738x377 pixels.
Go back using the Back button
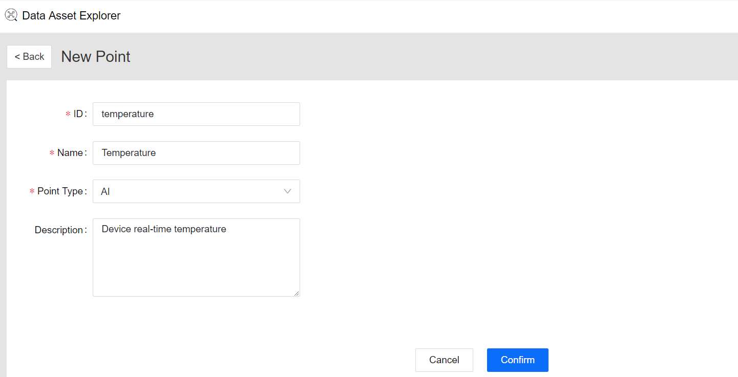pos(29,57)
